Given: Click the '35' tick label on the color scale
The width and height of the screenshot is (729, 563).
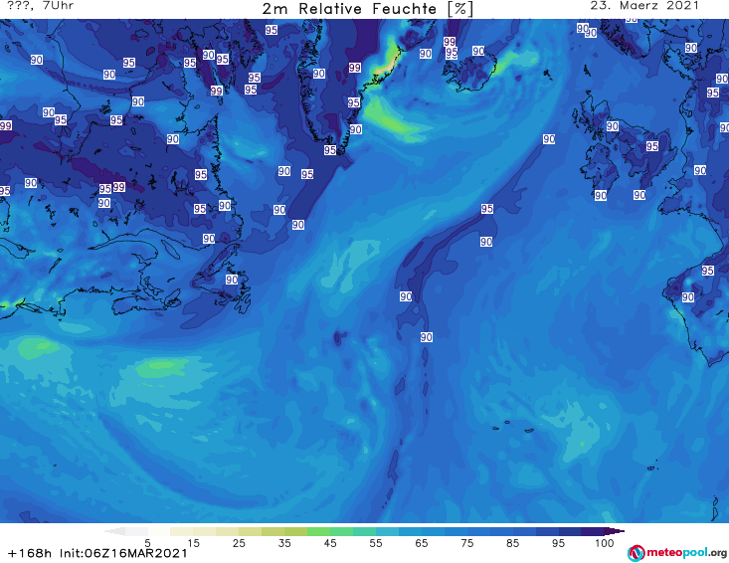Looking at the screenshot, I should tap(284, 542).
